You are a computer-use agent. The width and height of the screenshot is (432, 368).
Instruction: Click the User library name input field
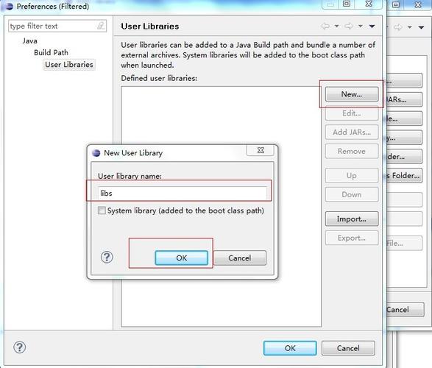point(182,193)
